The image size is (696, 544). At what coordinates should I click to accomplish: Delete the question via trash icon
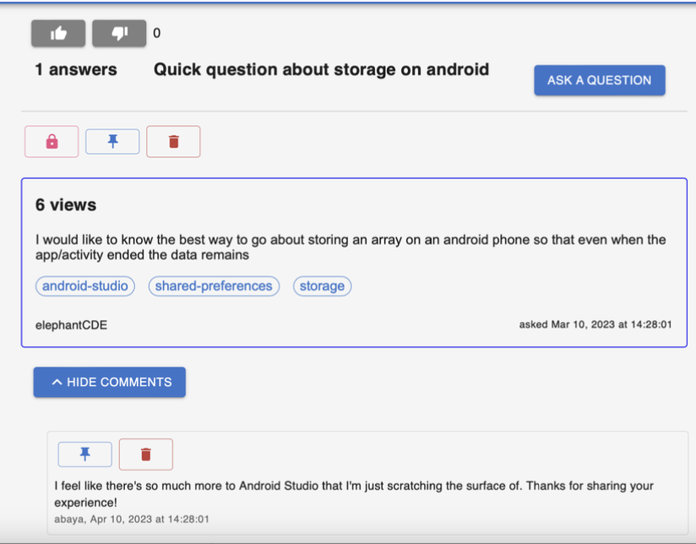pyautogui.click(x=173, y=141)
